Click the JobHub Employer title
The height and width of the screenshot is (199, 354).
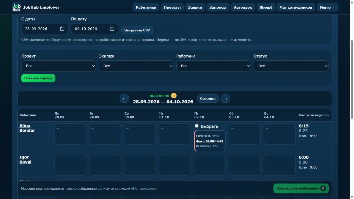[x=41, y=7]
